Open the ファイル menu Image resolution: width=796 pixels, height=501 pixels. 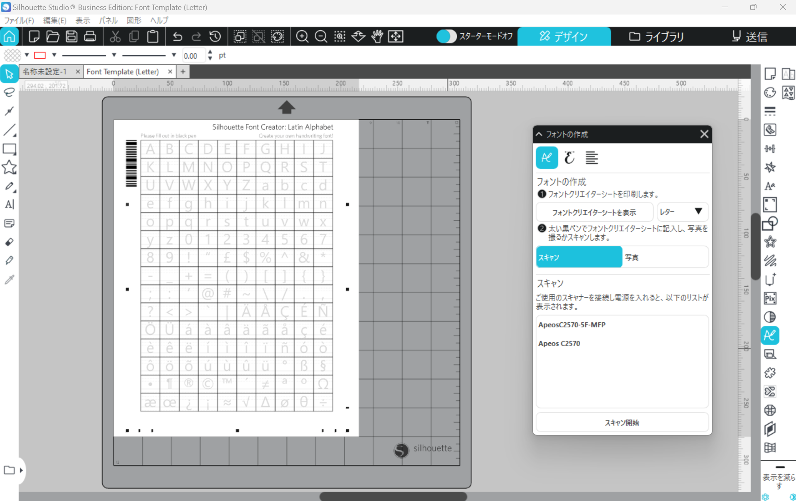(x=19, y=20)
